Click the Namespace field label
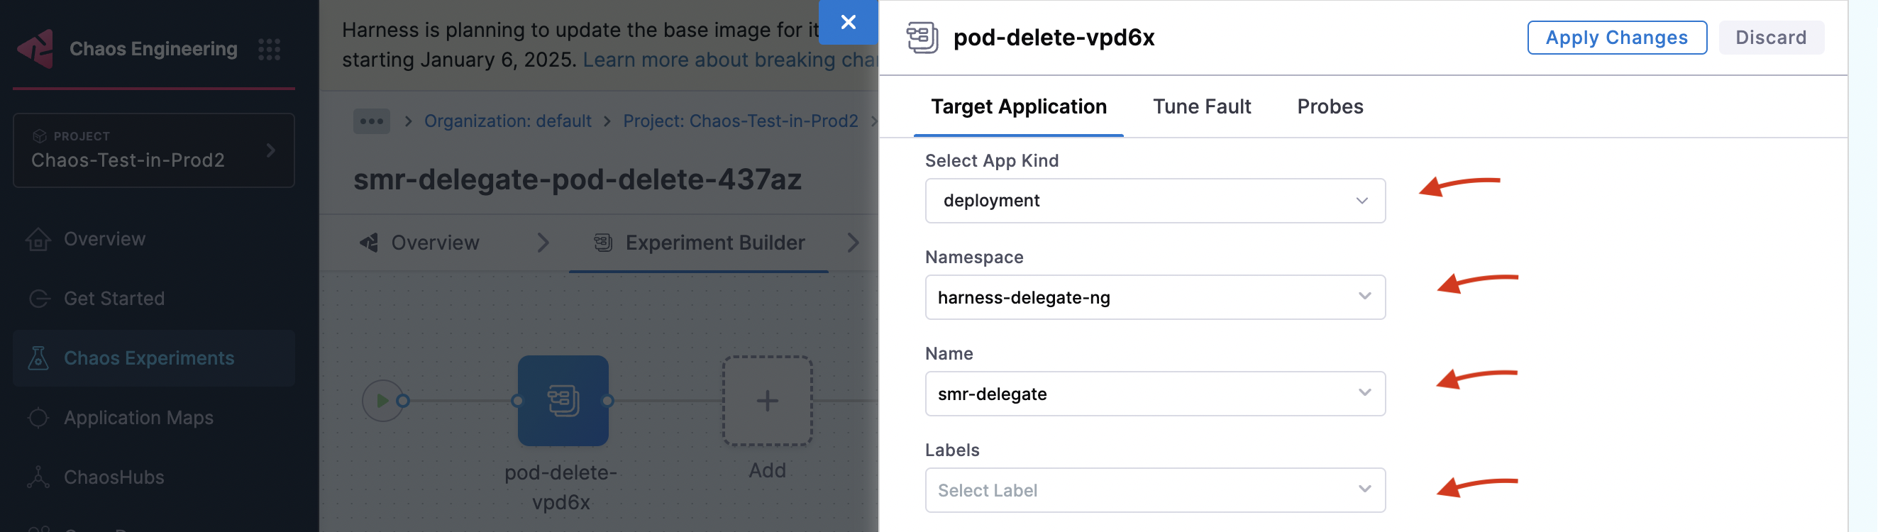Image resolution: width=1878 pixels, height=532 pixels. [x=974, y=257]
